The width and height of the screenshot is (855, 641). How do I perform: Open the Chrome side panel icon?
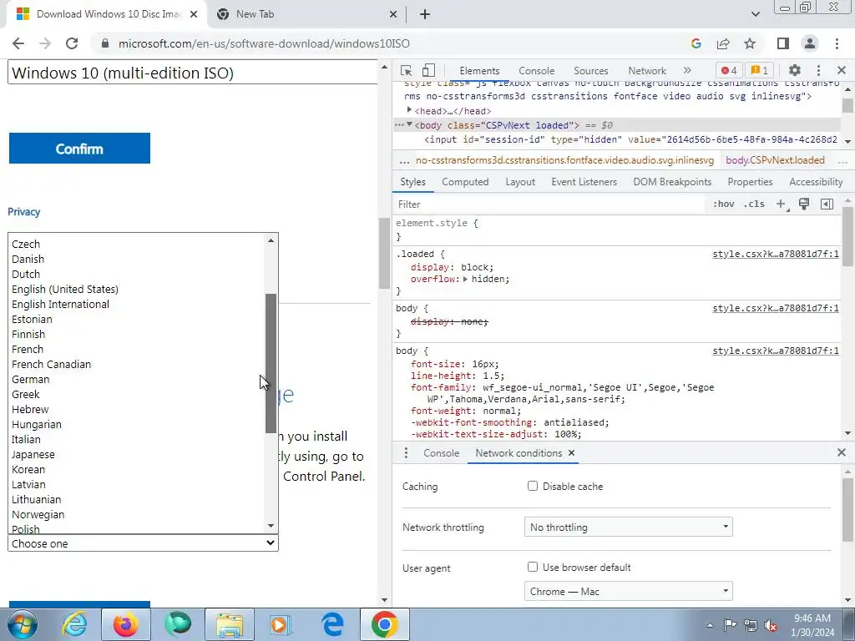(783, 43)
